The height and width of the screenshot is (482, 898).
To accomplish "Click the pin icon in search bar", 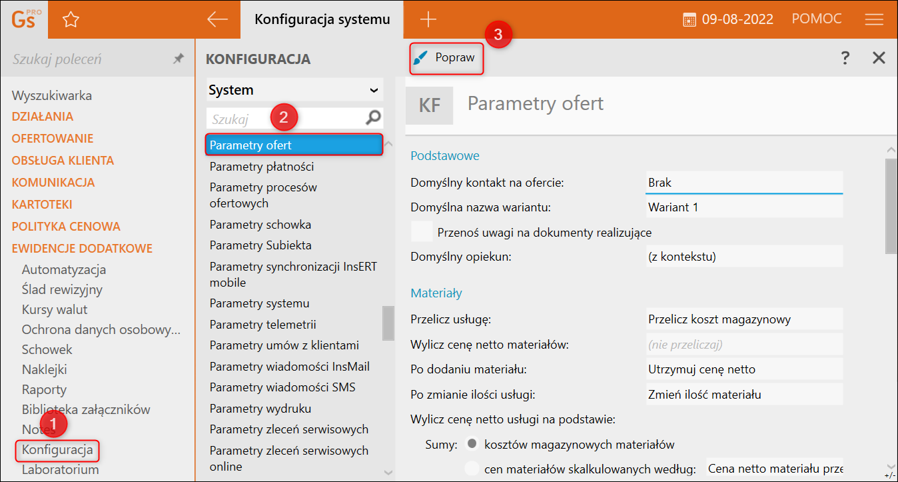I will click(178, 59).
